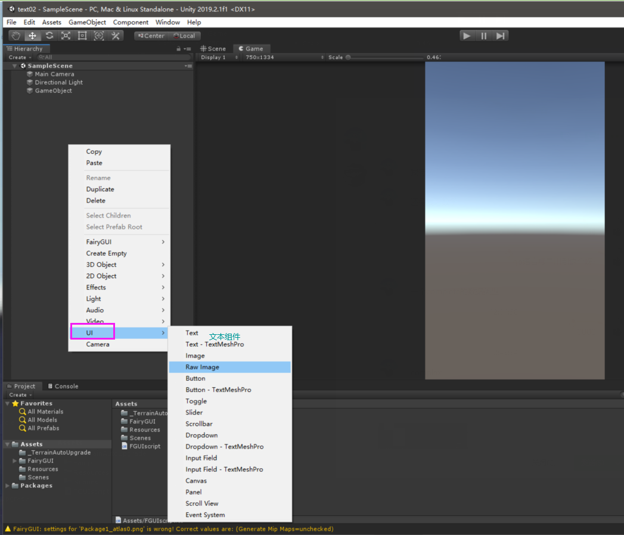Image resolution: width=624 pixels, height=535 pixels.
Task: Select the Hand tool in the toolbar
Action: [x=15, y=35]
